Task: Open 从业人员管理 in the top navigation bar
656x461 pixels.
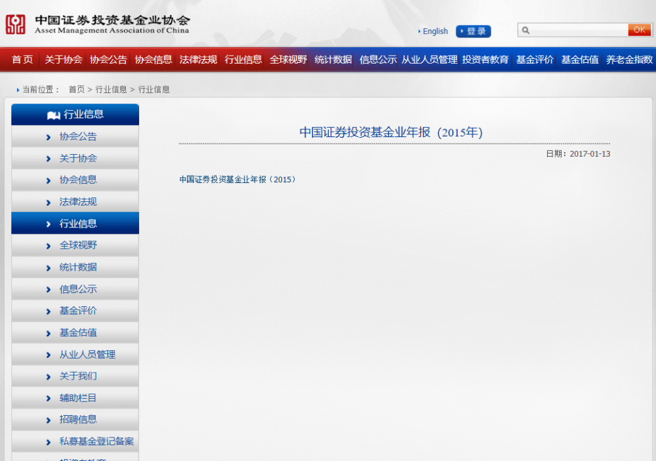Action: pos(430,60)
